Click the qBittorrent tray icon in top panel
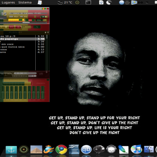Image resolution: width=157 pixels, height=157 pixels. [122, 2]
